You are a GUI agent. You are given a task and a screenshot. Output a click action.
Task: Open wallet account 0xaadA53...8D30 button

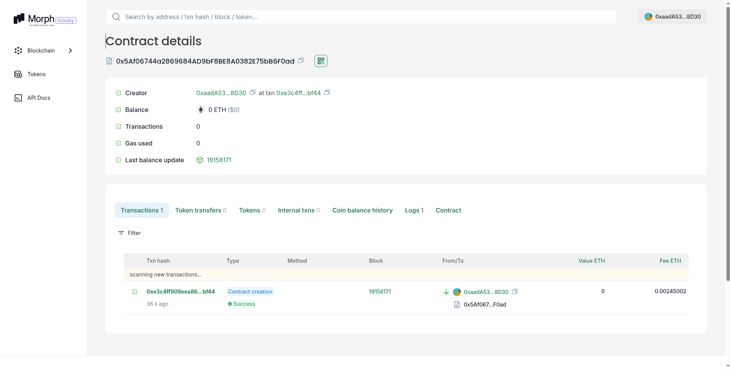pyautogui.click(x=672, y=17)
